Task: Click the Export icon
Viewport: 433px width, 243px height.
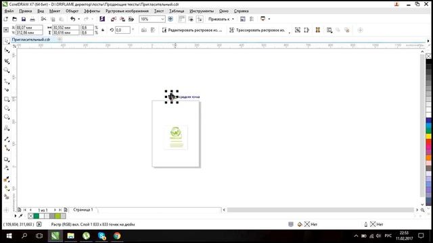Action: pyautogui.click(x=122, y=19)
